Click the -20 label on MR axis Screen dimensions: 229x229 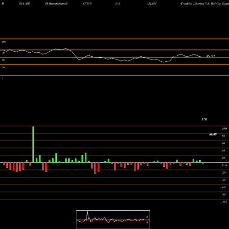[x=224, y=173]
